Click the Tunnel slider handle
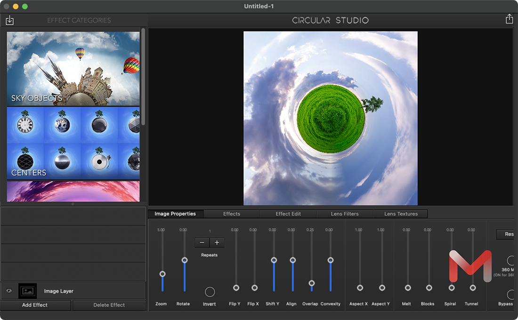 pos(473,288)
